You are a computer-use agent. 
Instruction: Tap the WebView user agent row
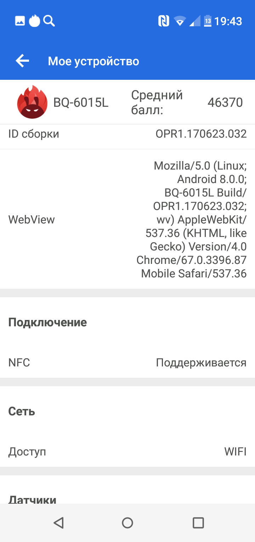click(127, 219)
